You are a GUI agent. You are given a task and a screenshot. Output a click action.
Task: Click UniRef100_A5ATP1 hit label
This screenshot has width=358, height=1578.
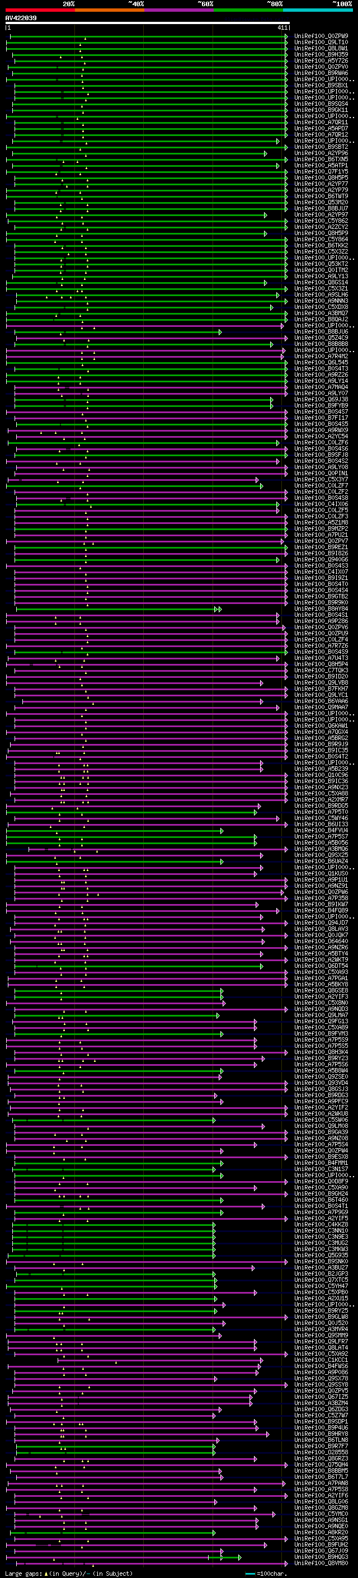[321, 165]
